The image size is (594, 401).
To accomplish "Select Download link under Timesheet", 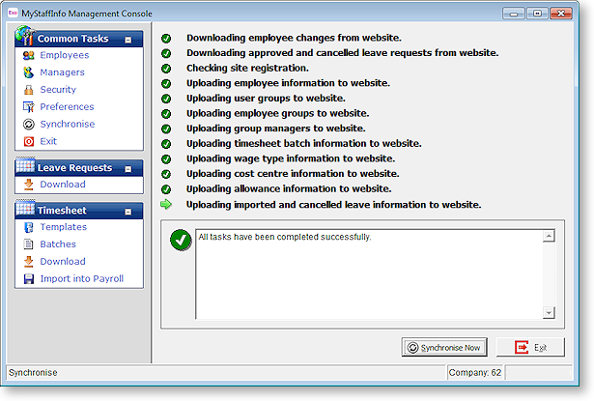I will point(62,262).
